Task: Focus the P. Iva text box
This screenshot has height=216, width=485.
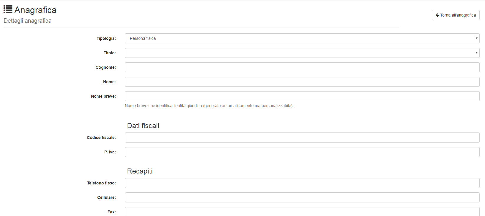Action: (x=302, y=152)
